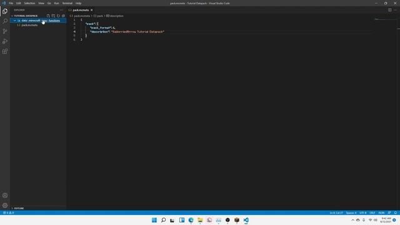This screenshot has height=225, width=400.
Task: Open editor More Actions ellipsis
Action: (x=395, y=10)
